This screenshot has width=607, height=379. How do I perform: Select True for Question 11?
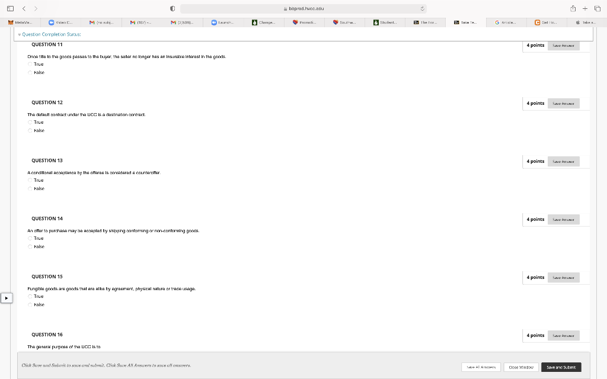point(30,64)
